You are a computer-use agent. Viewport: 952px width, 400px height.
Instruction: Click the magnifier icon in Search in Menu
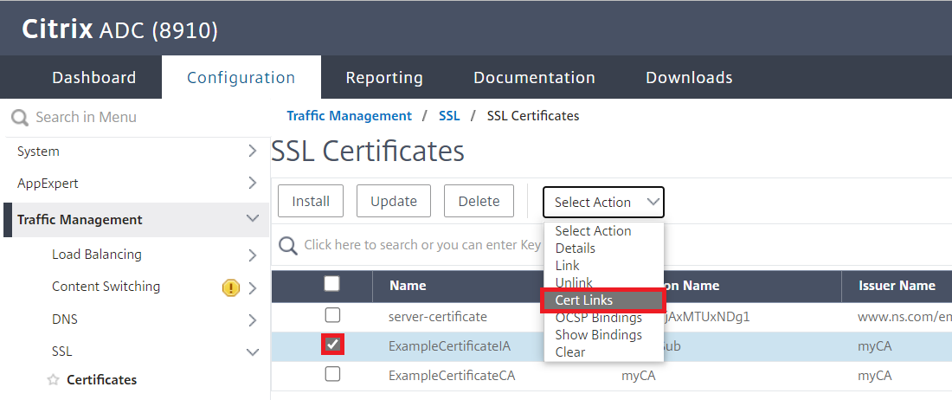click(19, 118)
